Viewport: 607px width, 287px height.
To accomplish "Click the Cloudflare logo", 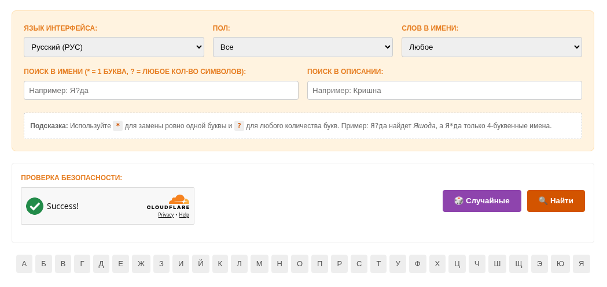I will click(168, 203).
